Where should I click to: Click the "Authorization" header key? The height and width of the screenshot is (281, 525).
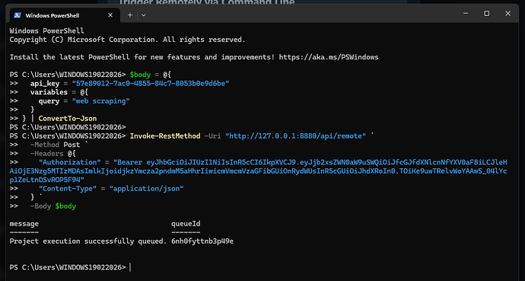70,162
